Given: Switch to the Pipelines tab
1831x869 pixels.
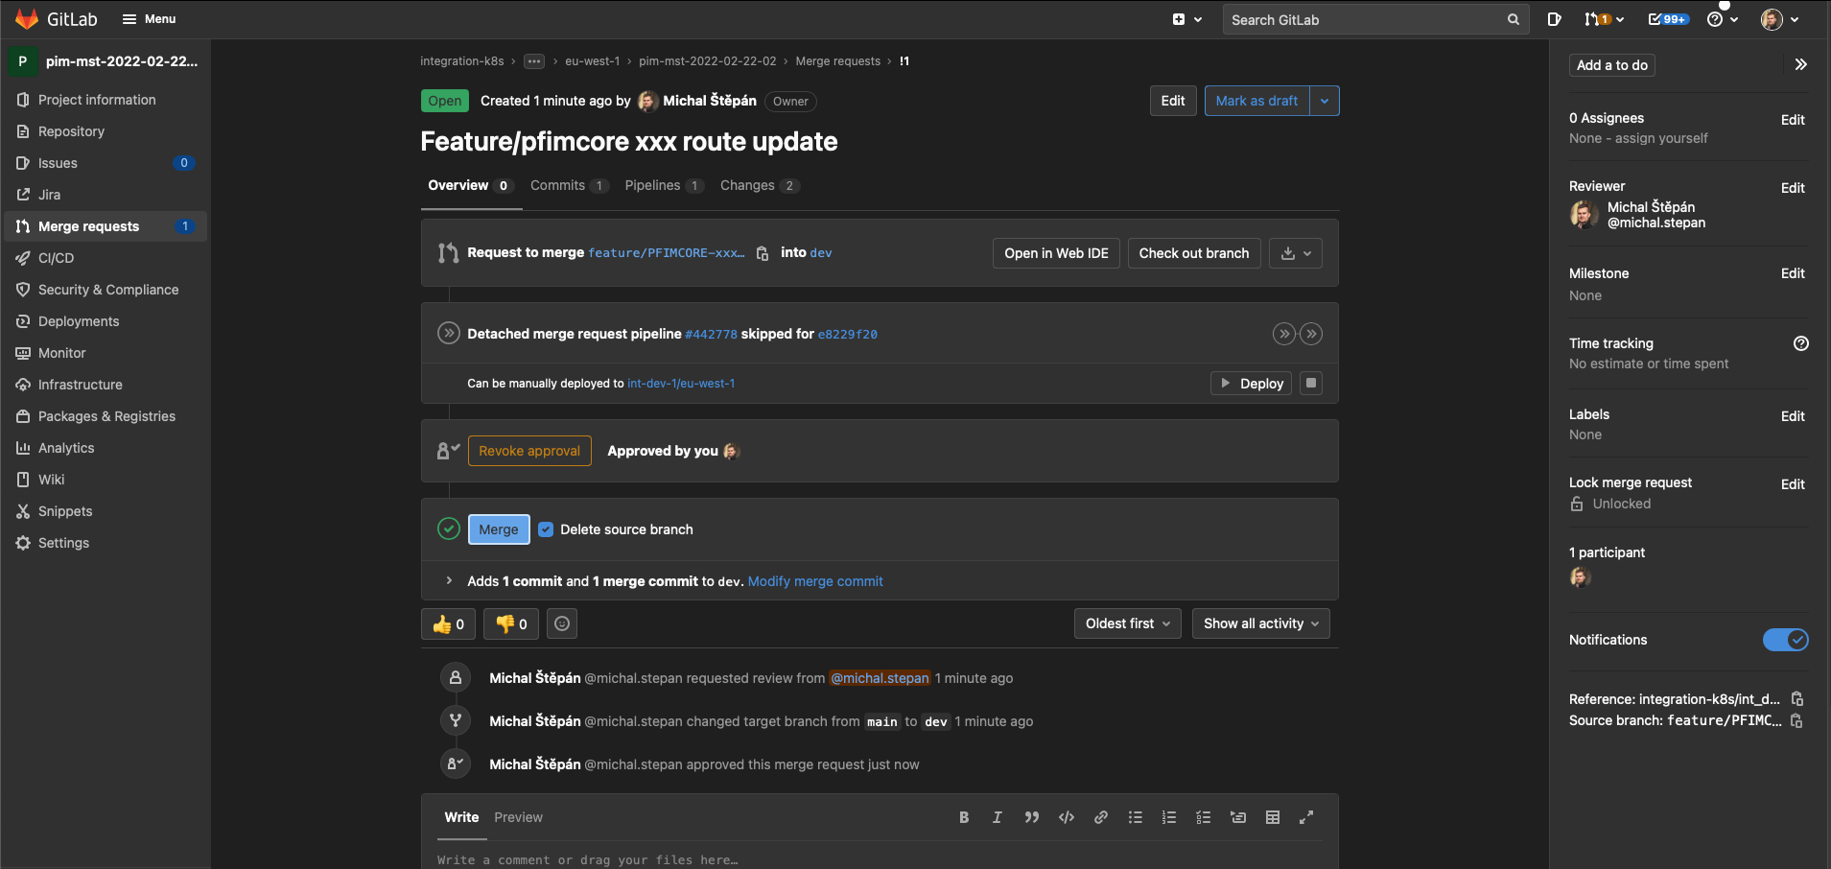Looking at the screenshot, I should click(664, 185).
